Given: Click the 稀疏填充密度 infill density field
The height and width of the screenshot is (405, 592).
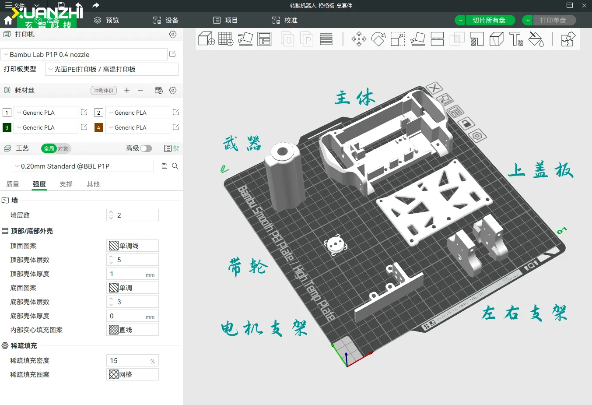Looking at the screenshot, I should tap(133, 360).
